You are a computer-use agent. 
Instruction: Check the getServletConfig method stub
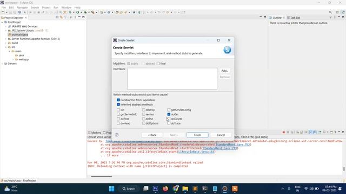click(169, 110)
